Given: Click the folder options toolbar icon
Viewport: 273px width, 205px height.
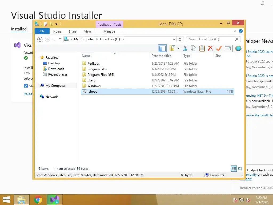Looking at the screenshot, I should pos(172,48).
